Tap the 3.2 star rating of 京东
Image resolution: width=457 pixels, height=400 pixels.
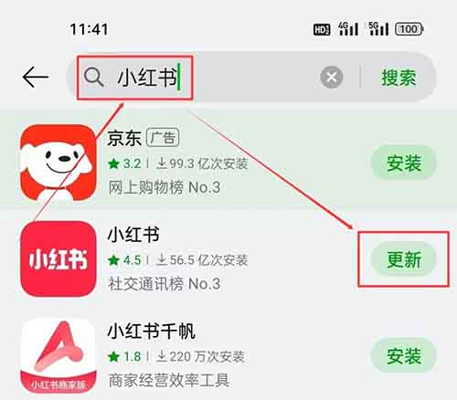124,163
